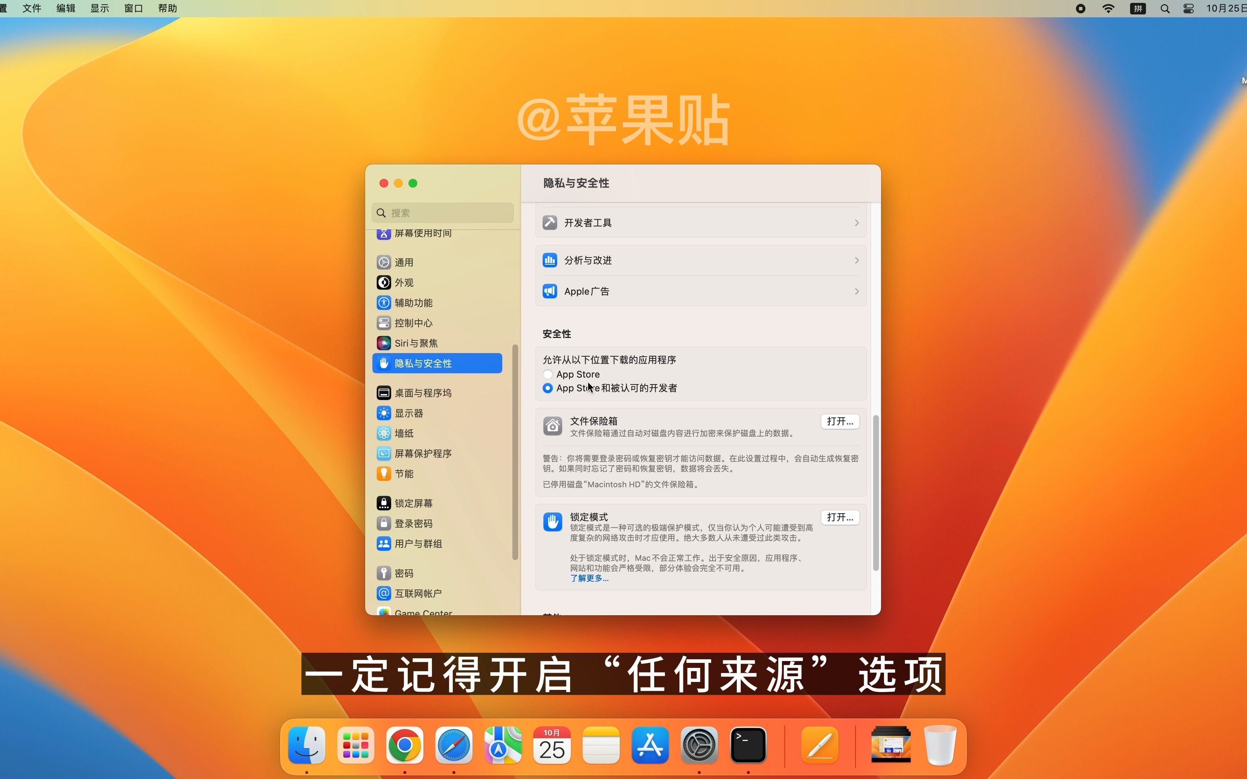
Task: Open 互联网帐户 settings
Action: point(409,594)
